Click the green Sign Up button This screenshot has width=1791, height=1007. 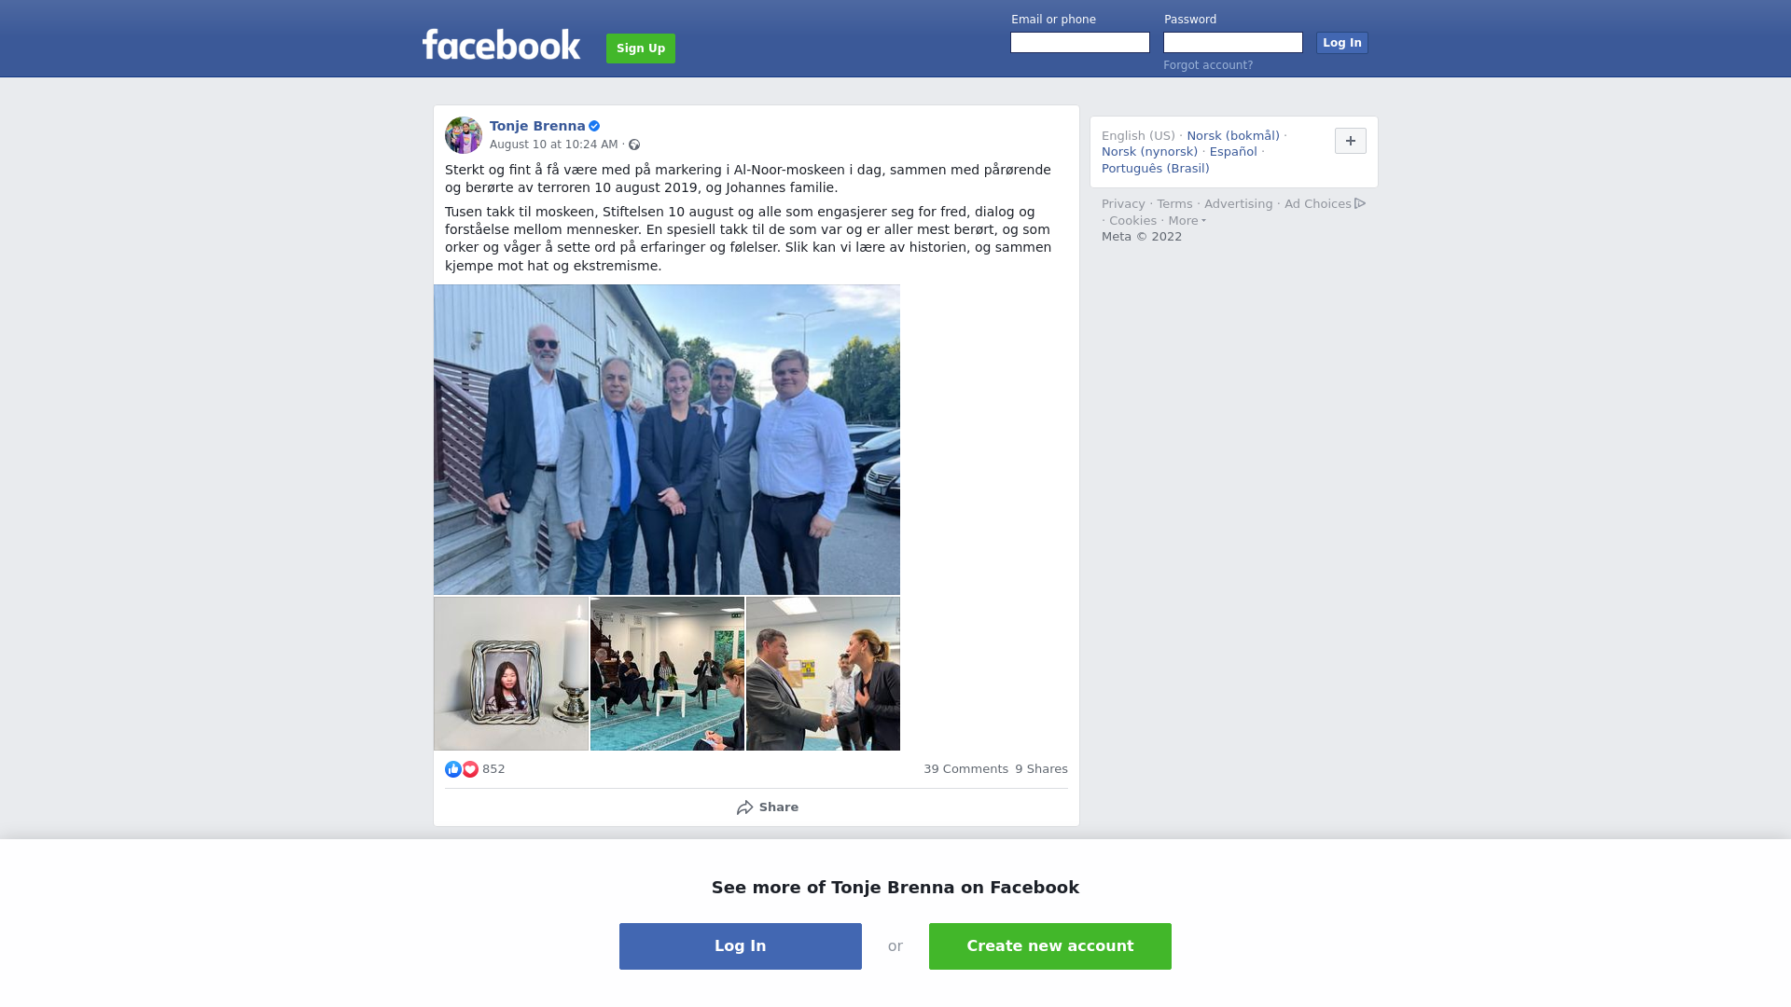pos(641,48)
